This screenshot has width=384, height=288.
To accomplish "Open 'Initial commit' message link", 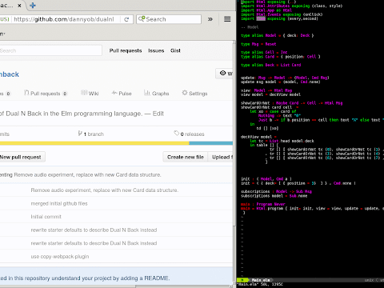I will coord(46,217).
